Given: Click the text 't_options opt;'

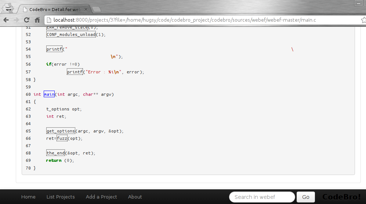Looking at the screenshot, I should click(x=64, y=109).
